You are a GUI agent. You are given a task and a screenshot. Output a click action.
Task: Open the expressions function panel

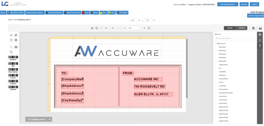(260, 40)
